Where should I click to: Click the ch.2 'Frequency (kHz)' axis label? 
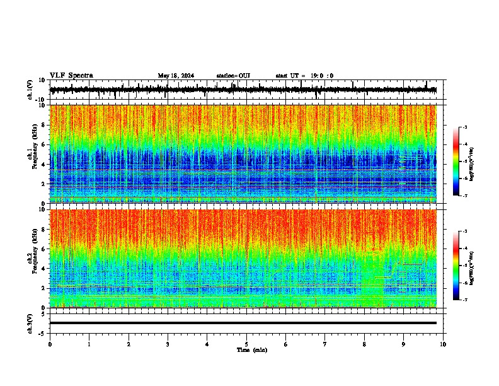(x=35, y=251)
